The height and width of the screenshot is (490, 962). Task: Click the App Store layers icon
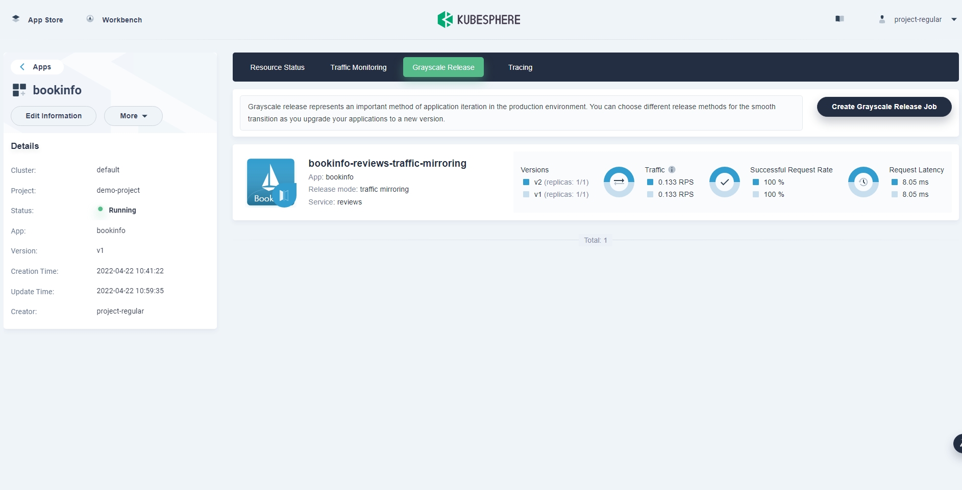tap(16, 19)
